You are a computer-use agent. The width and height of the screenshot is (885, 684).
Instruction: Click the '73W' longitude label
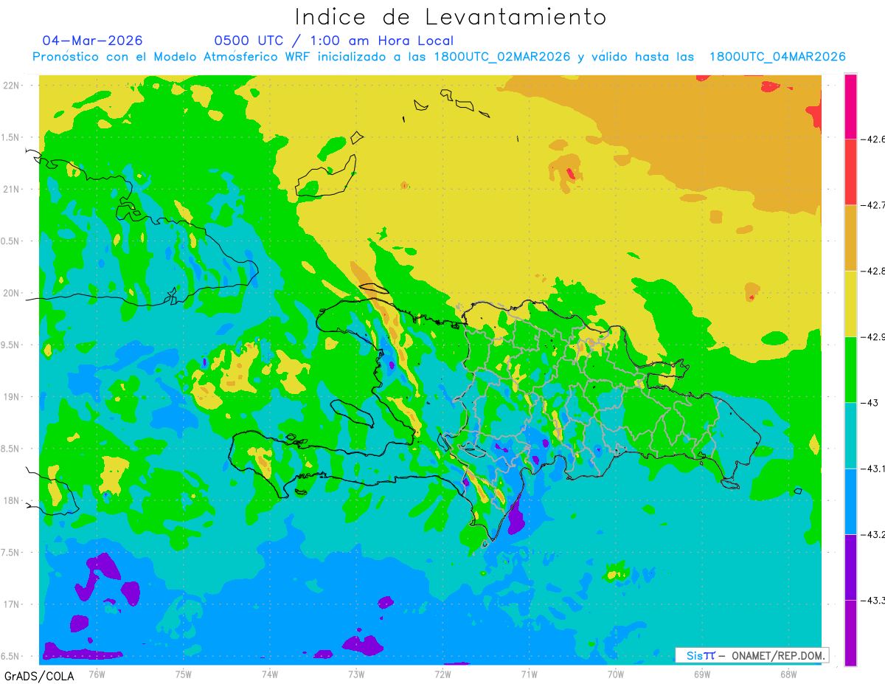356,674
